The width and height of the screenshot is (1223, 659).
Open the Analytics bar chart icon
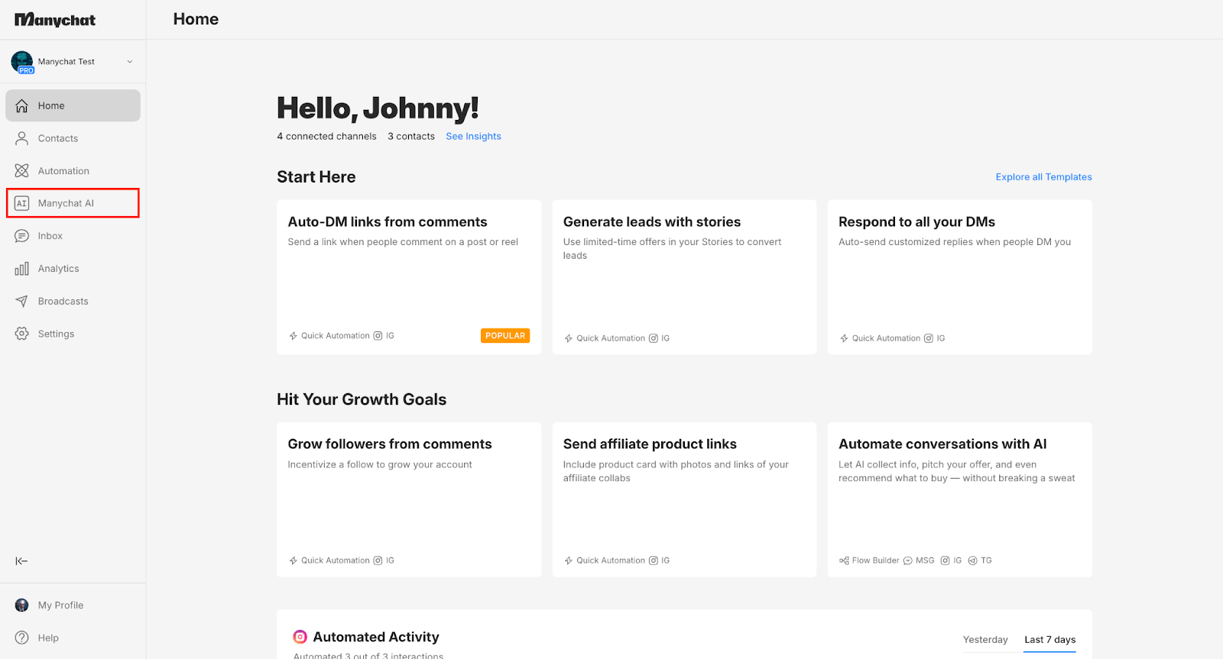click(x=22, y=269)
